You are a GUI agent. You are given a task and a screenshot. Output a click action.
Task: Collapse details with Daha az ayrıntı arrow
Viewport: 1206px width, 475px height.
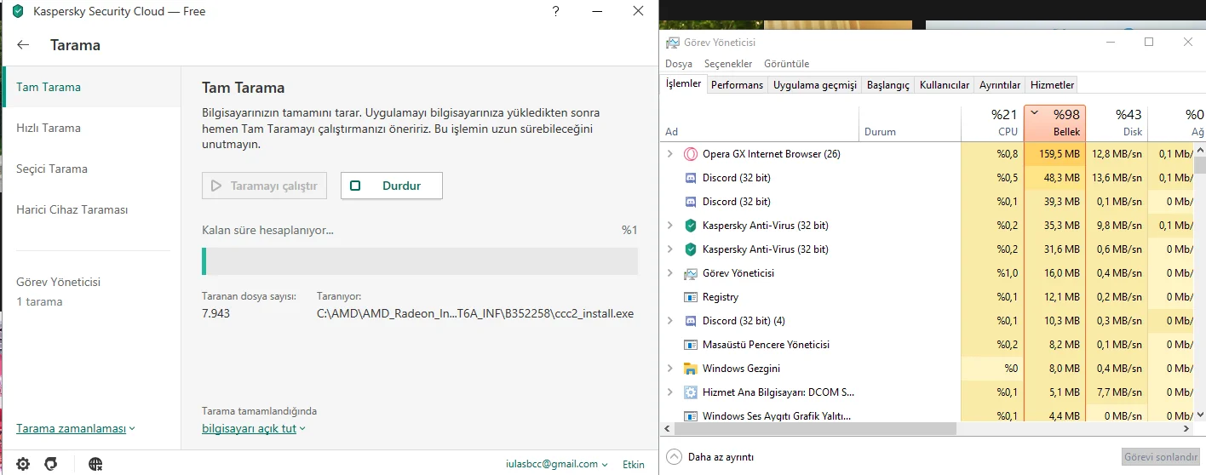675,457
